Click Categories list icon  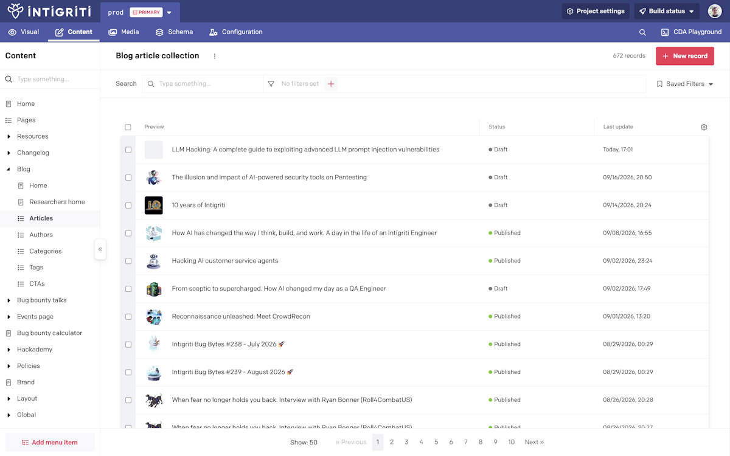[21, 251]
